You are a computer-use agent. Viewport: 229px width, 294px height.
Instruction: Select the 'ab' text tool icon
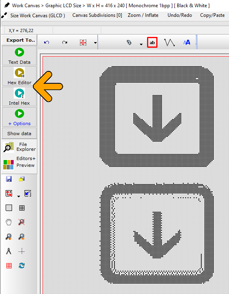click(x=152, y=43)
